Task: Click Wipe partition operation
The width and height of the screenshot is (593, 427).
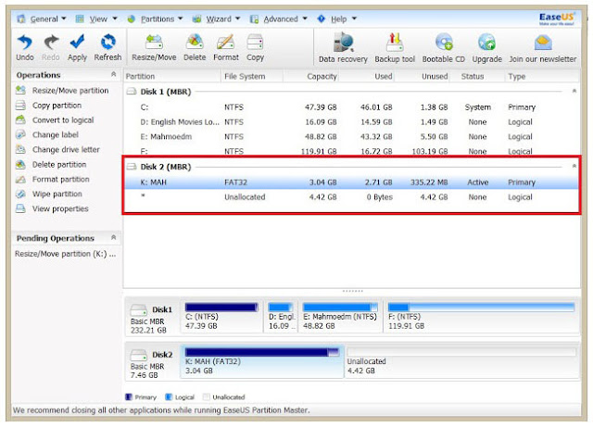Action: pos(57,194)
